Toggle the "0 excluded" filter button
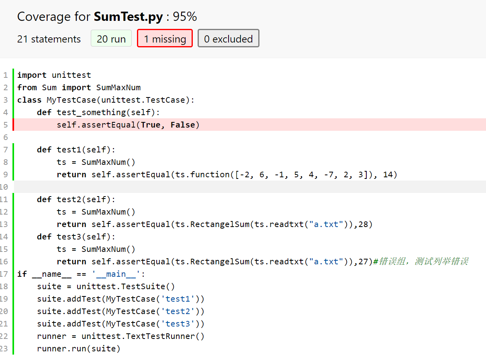The width and height of the screenshot is (486, 361). [x=228, y=39]
